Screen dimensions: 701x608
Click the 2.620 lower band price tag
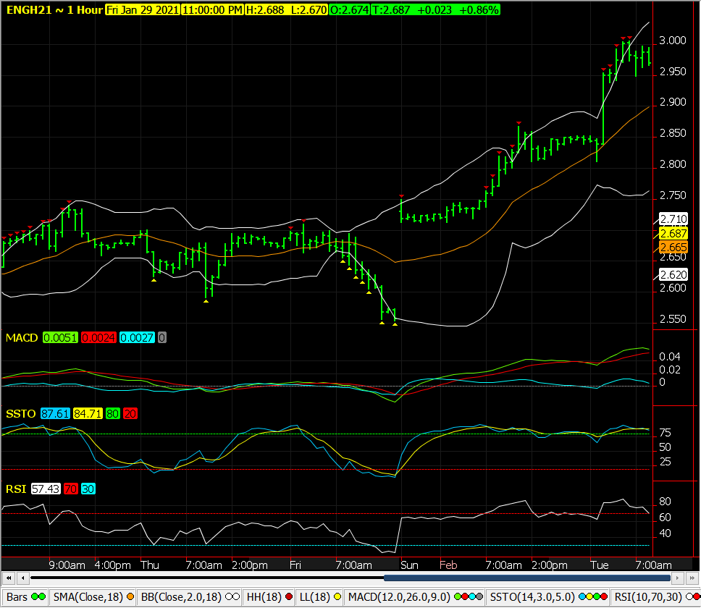coord(673,275)
